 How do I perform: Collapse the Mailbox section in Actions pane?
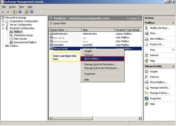pyautogui.click(x=173, y=23)
